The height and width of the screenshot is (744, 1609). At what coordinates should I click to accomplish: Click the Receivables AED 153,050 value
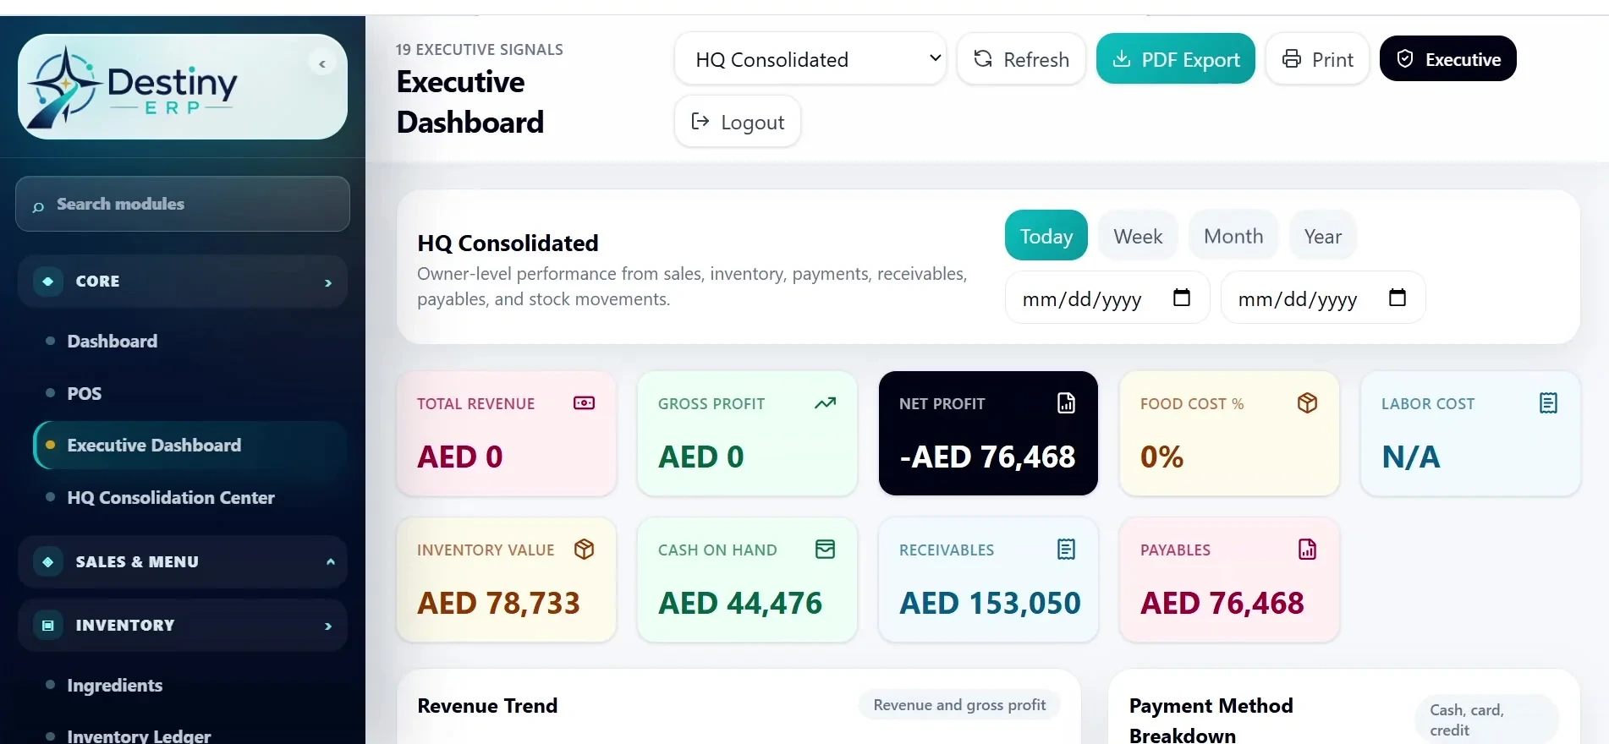(x=990, y=604)
